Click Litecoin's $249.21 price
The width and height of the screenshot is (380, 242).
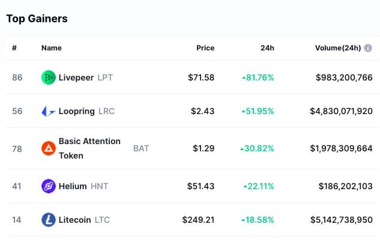coord(198,220)
